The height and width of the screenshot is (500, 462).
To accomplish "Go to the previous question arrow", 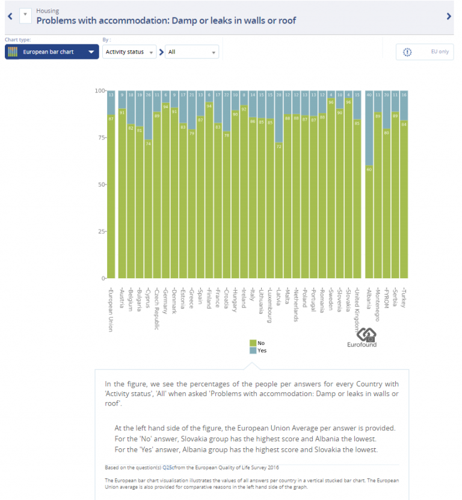I will 10,16.
